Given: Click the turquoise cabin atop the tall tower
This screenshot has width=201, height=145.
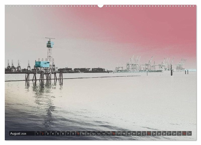Looking at the screenshot, I should pos(50,44).
